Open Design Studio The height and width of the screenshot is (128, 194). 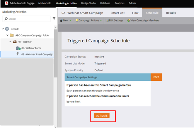89,3
